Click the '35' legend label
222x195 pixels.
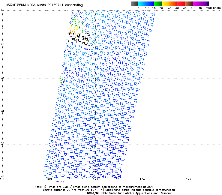[x=185, y=8]
